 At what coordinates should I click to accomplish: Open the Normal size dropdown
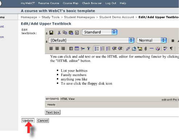coord(152,40)
